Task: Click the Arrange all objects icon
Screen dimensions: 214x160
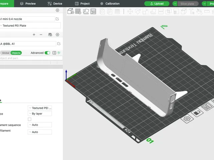Action: 93,11
